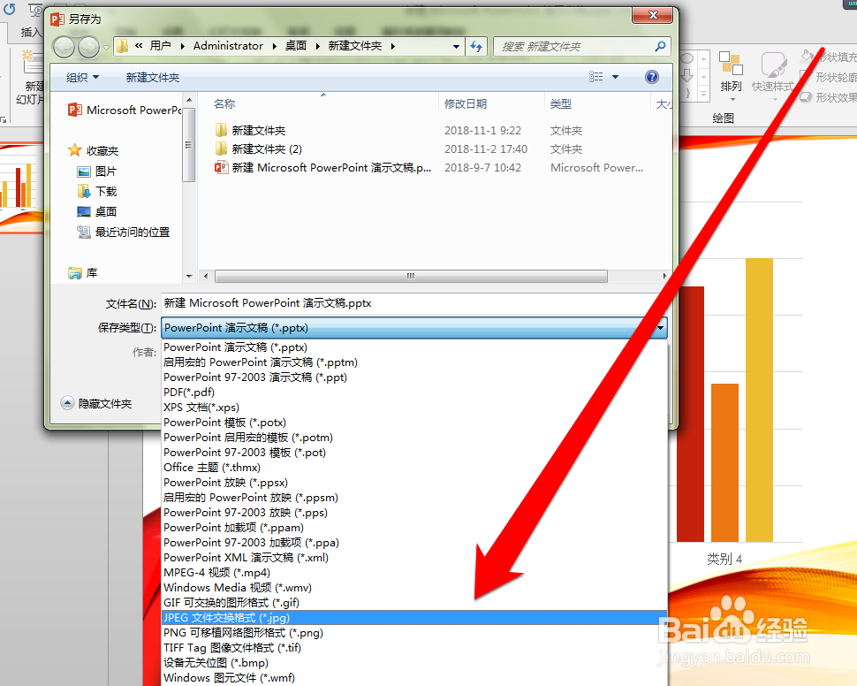Image resolution: width=857 pixels, height=686 pixels.
Task: Select Administrator in the address path
Action: click(x=228, y=46)
